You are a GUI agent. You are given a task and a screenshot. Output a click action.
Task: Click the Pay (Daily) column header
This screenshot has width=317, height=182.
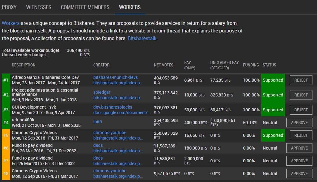pyautogui.click(x=190, y=65)
